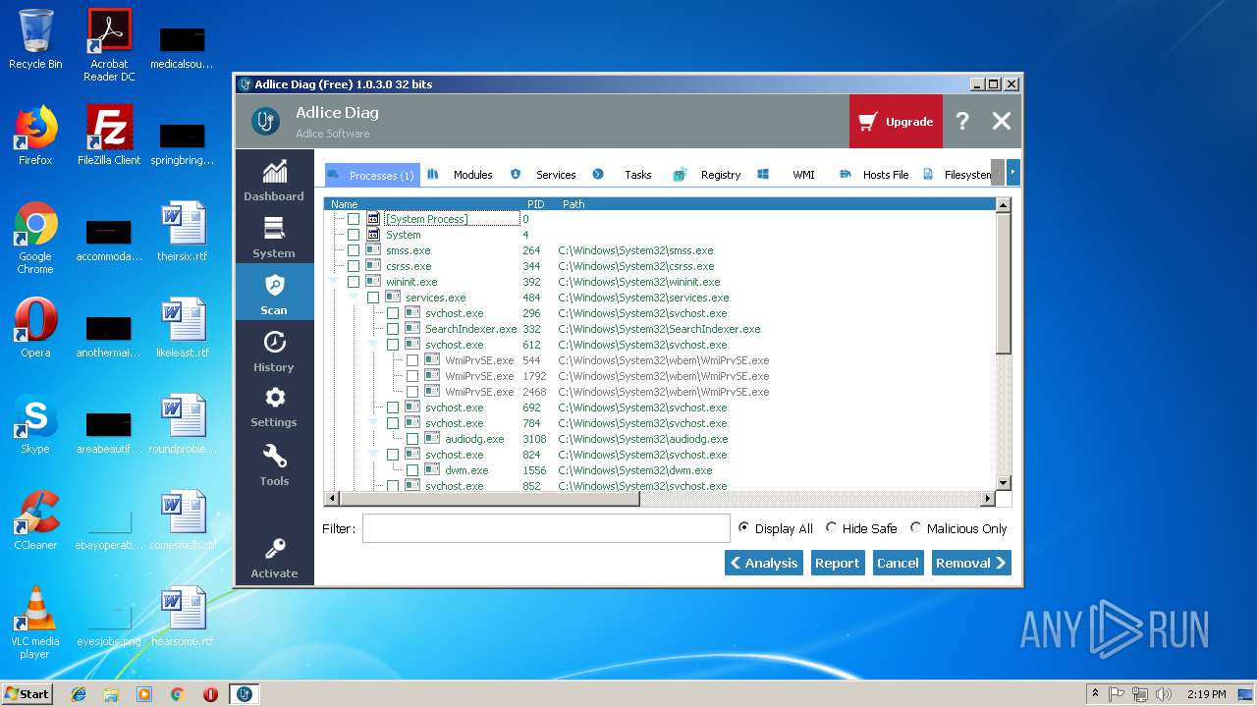Select the Scan sidebar section

274,294
